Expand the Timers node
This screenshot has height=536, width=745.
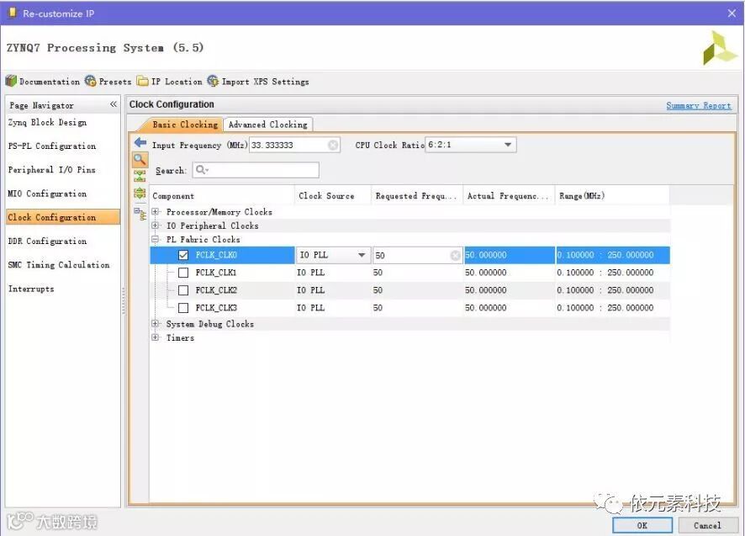coord(155,337)
